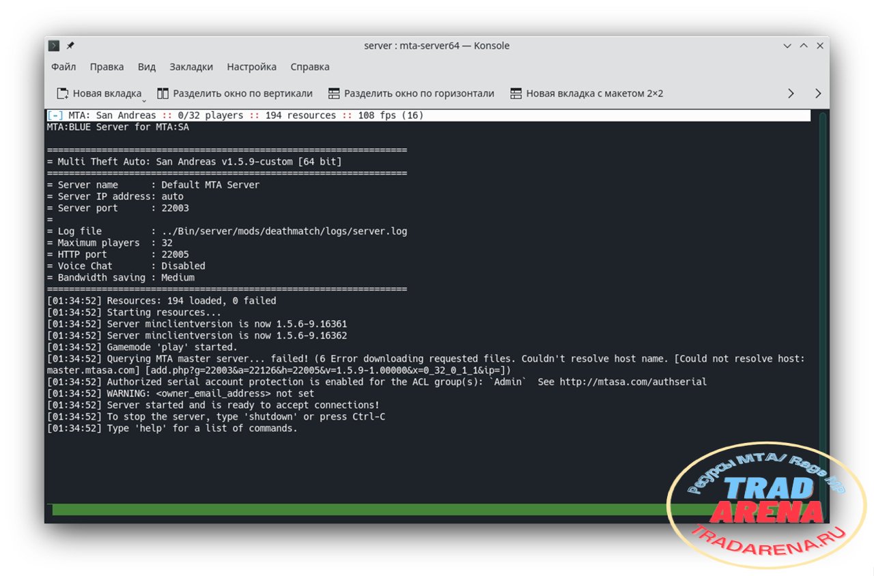The height and width of the screenshot is (576, 874).
Task: Click the Новая вкладка toolbar button
Action: pos(99,93)
